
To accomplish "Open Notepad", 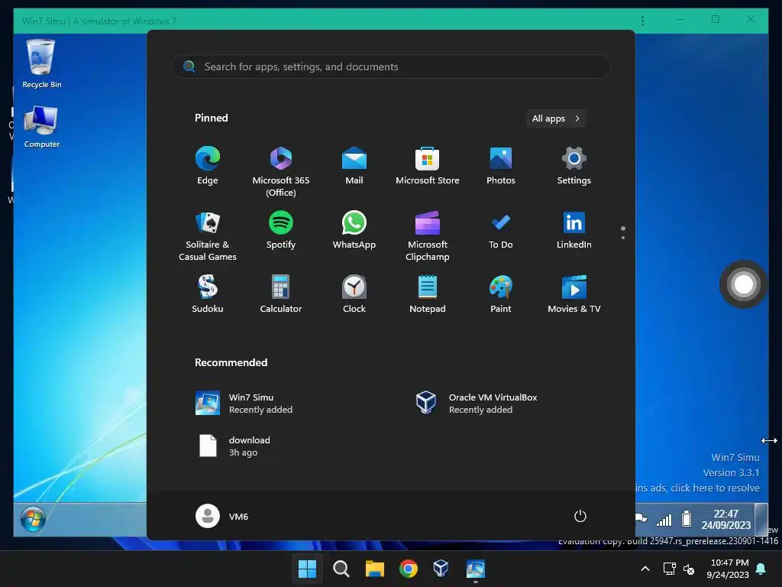I will 428,294.
